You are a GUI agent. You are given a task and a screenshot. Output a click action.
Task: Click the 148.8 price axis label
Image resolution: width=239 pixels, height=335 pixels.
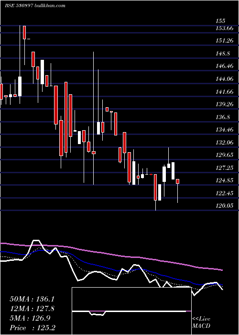pos(223,54)
